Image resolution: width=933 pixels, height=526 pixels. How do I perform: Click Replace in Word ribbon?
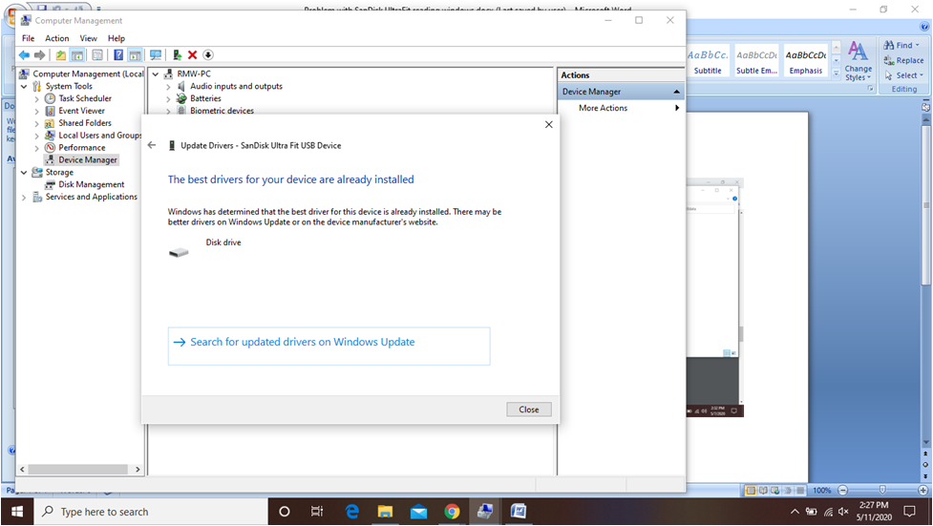(903, 61)
